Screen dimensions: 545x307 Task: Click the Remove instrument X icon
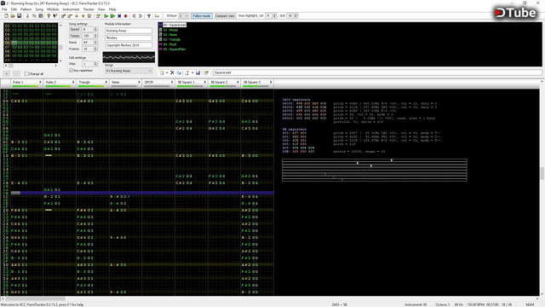coord(172,72)
